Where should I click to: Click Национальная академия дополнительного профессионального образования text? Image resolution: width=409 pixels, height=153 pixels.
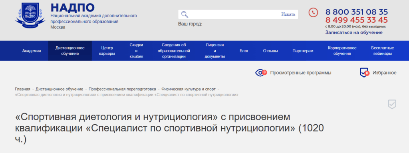coord(93,18)
